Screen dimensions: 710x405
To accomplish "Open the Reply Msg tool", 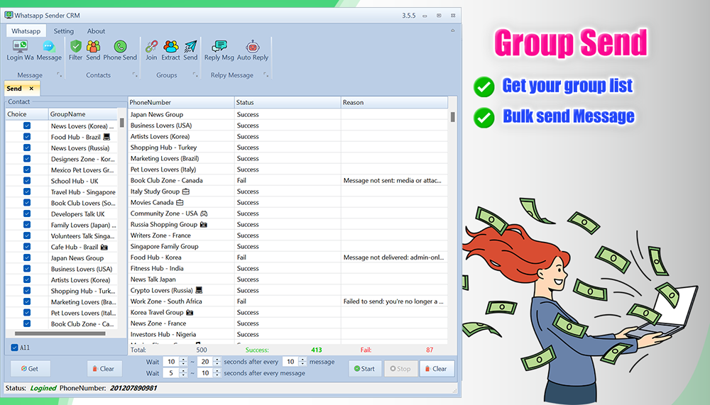I will pos(219,50).
